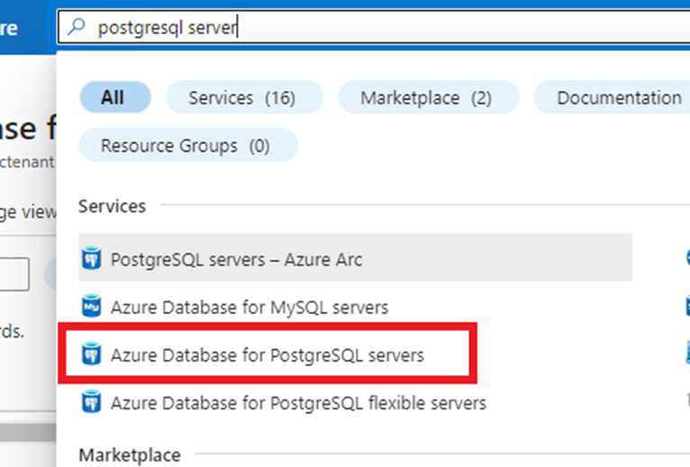
Task: Open Azure Database for PostgreSQL servers
Action: [x=268, y=355]
